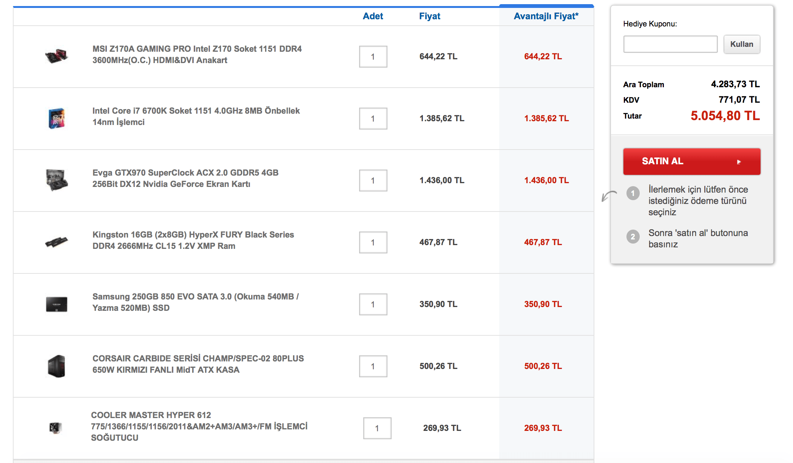This screenshot has height=463, width=793.
Task: Open the Evga GTX970 graphics card thumbnail
Action: (x=57, y=180)
